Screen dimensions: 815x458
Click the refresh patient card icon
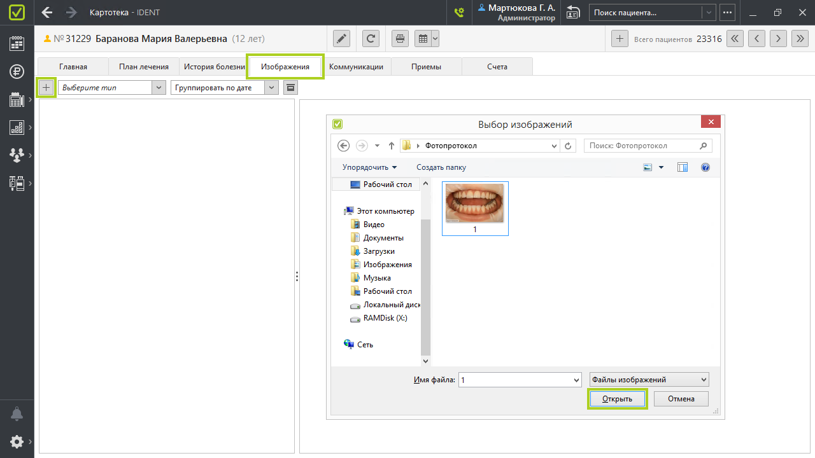pyautogui.click(x=371, y=39)
